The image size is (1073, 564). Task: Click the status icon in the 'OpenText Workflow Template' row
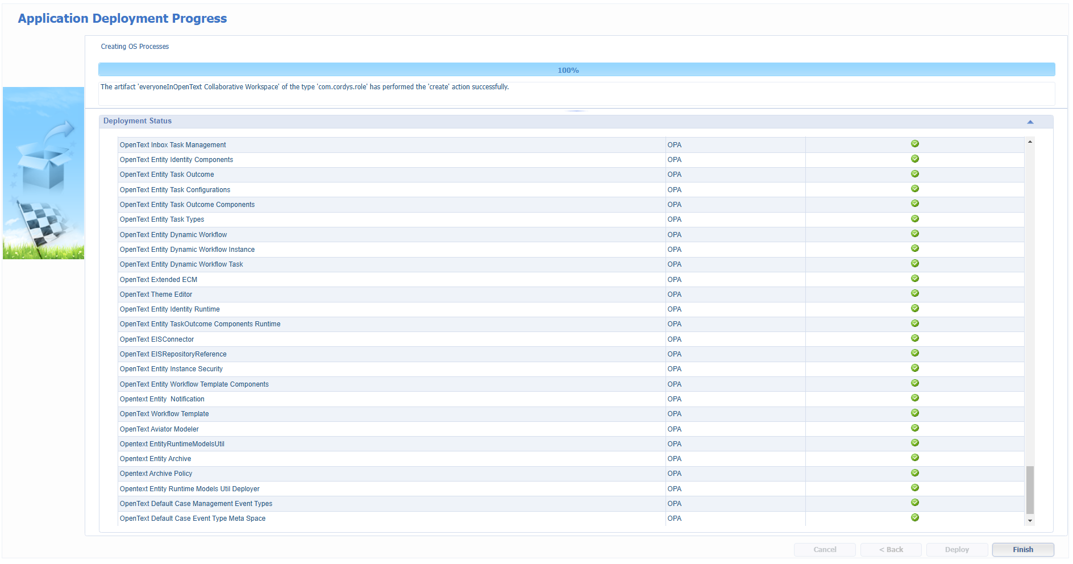pos(915,413)
